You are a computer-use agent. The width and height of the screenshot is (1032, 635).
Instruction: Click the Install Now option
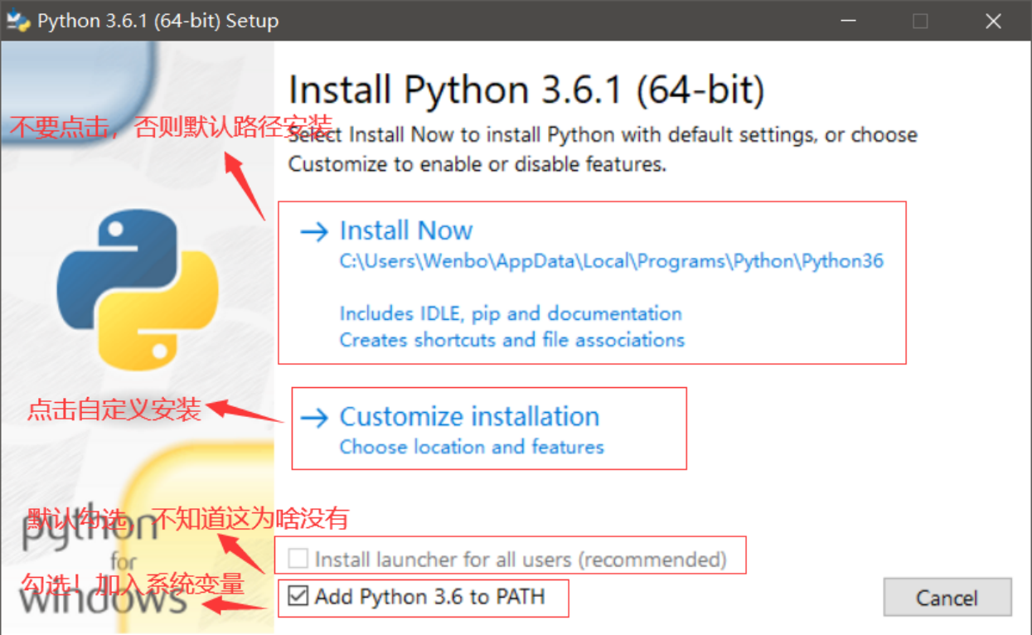click(x=592, y=282)
